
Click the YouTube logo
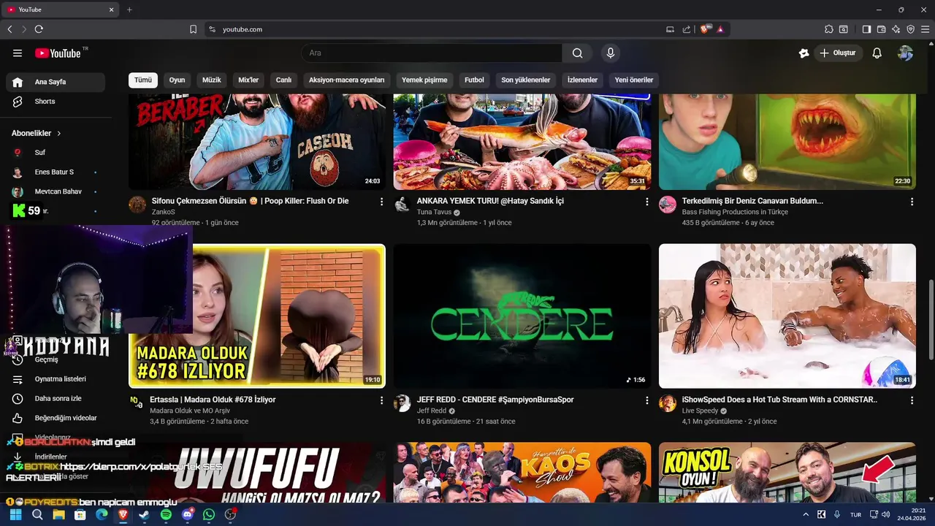pos(58,53)
